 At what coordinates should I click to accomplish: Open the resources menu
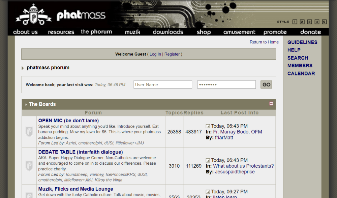coord(61,32)
